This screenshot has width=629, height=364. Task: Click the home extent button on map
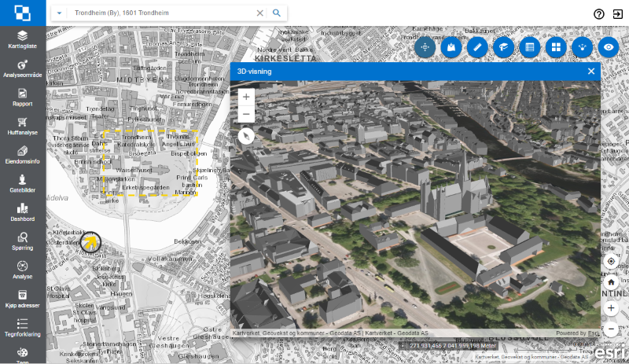611,281
